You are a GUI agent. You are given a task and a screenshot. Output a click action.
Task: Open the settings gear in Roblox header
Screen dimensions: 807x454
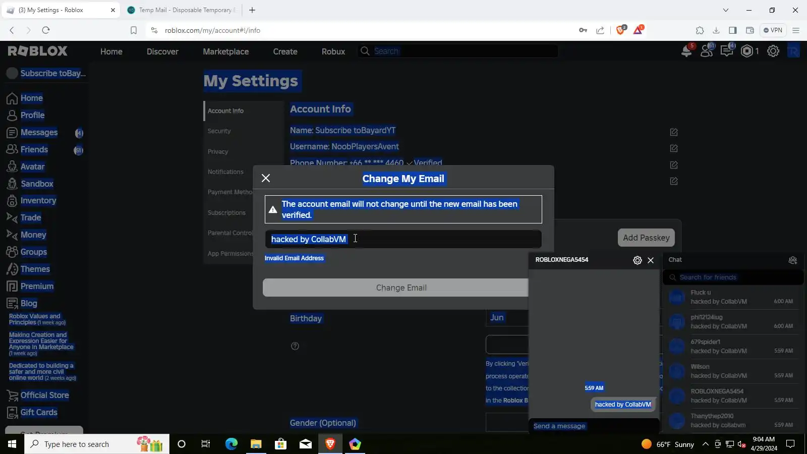[773, 51]
